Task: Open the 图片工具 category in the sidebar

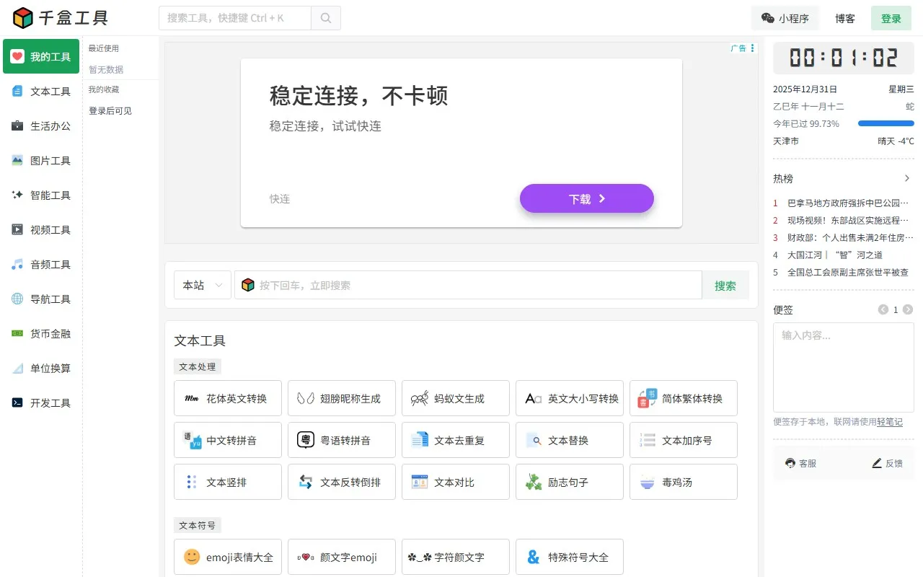Action: pyautogui.click(x=40, y=160)
